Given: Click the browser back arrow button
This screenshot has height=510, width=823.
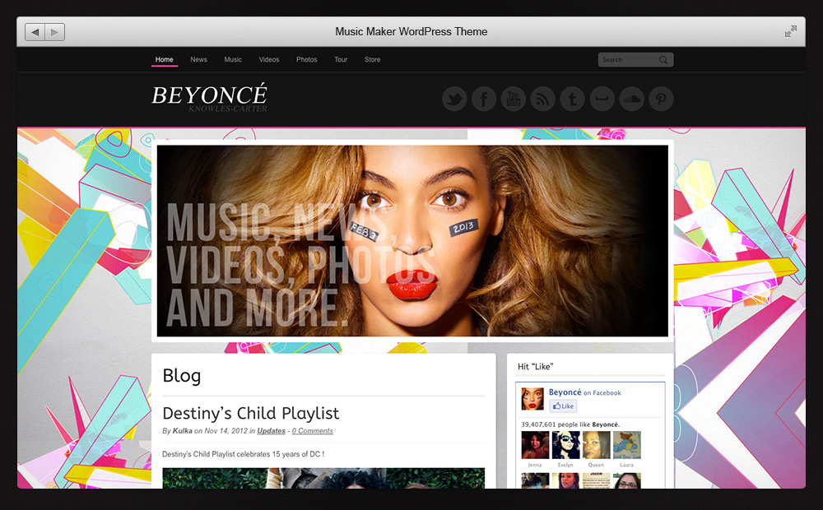Looking at the screenshot, I should [35, 32].
